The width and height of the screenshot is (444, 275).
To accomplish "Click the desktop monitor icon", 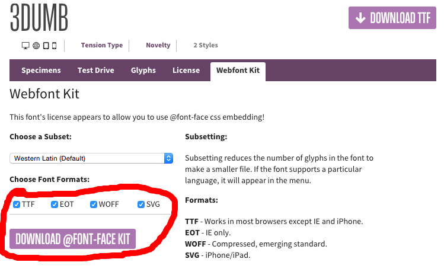I will [25, 46].
